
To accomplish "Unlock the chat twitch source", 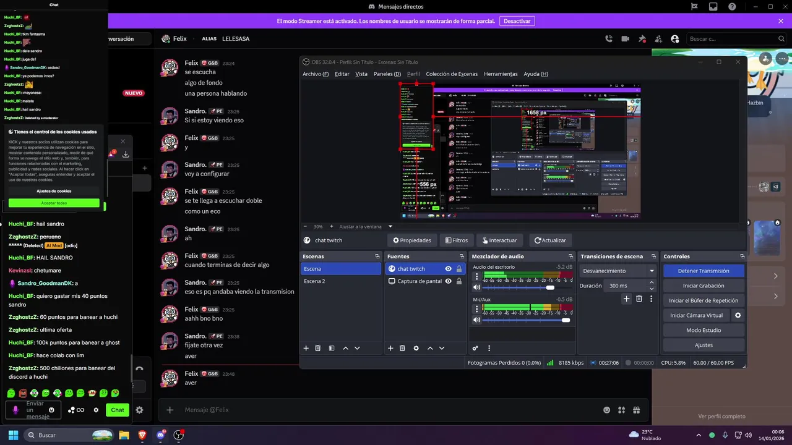I will pyautogui.click(x=458, y=269).
